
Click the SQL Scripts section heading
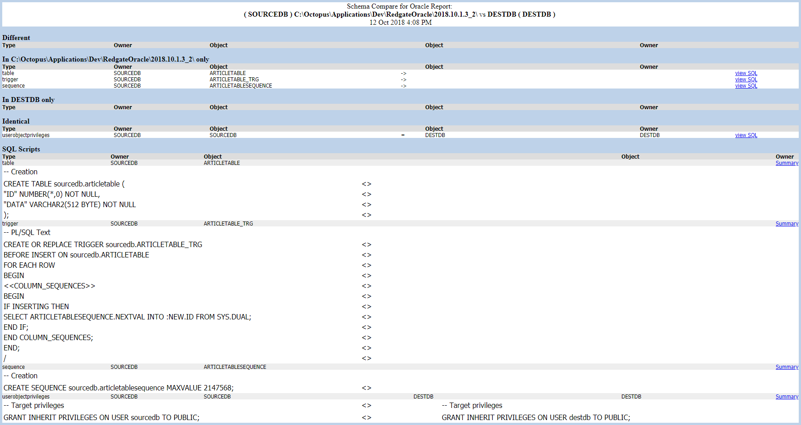pyautogui.click(x=21, y=149)
